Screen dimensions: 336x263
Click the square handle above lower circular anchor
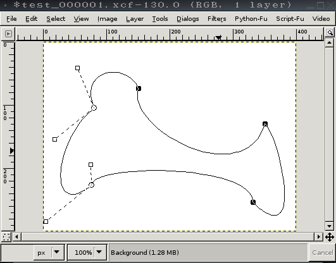click(90, 165)
